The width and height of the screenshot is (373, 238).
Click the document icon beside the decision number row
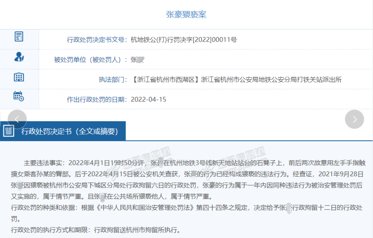pos(19,37)
